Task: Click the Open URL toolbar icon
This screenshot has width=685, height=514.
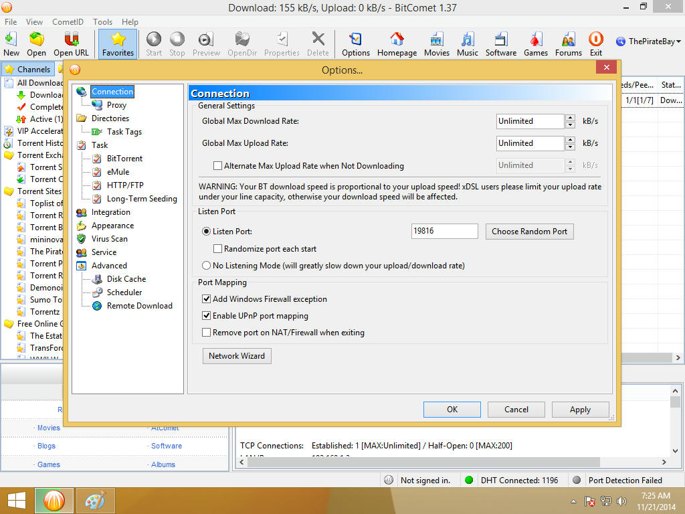Action: [x=71, y=44]
